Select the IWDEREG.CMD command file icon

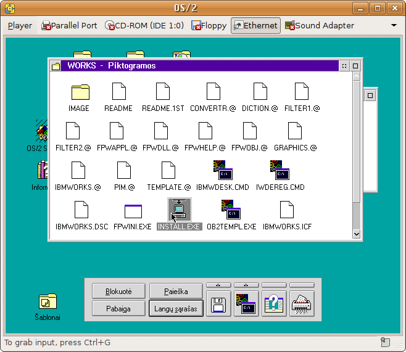[x=280, y=170]
